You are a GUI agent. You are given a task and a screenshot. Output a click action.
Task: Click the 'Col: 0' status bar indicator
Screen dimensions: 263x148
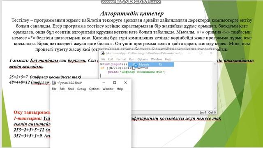[x=212, y=112]
